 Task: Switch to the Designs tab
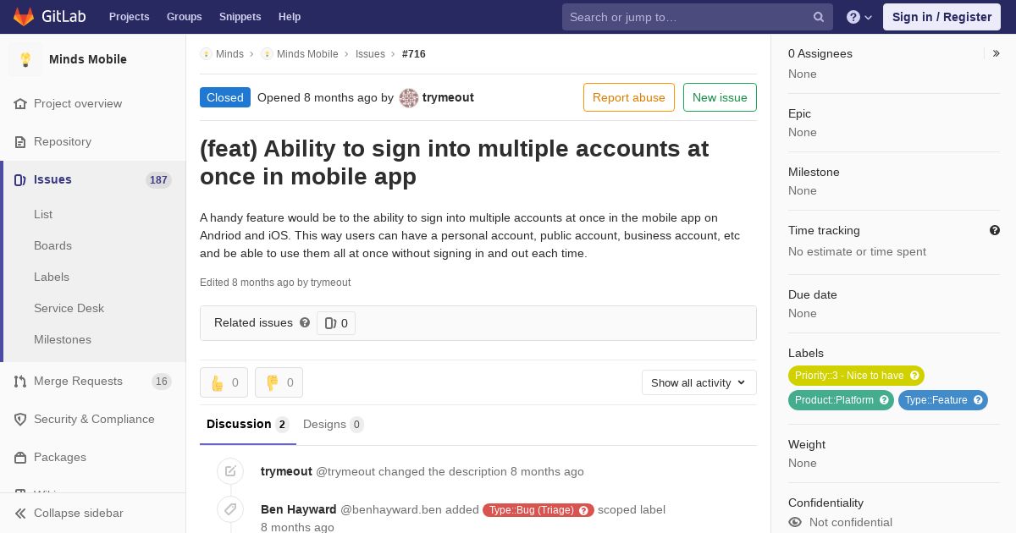coord(333,424)
